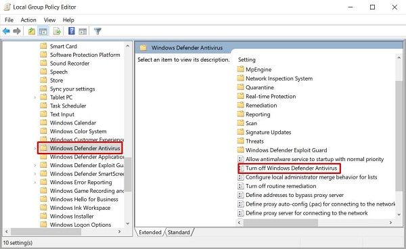Viewport: 406px width, 249px height.
Task: Click the Threats folder icon
Action: pyautogui.click(x=240, y=141)
